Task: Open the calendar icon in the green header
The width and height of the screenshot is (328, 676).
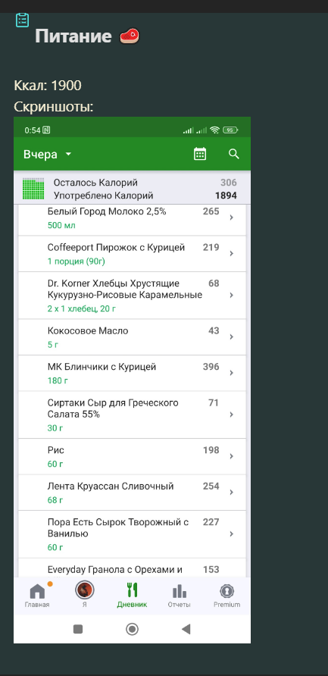Action: click(200, 154)
